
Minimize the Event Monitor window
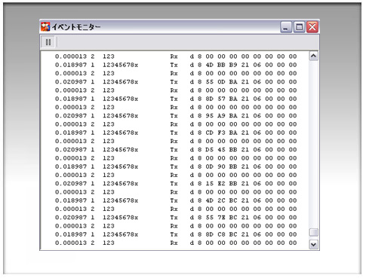pos(286,27)
